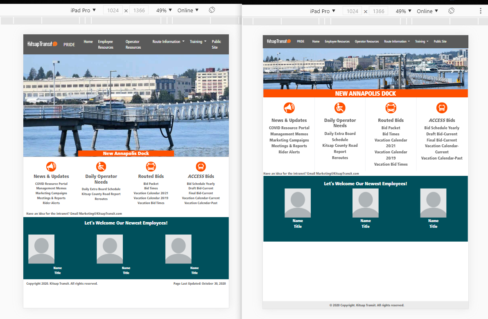Click the Kitsap Transit logo in the left page

click(42, 44)
